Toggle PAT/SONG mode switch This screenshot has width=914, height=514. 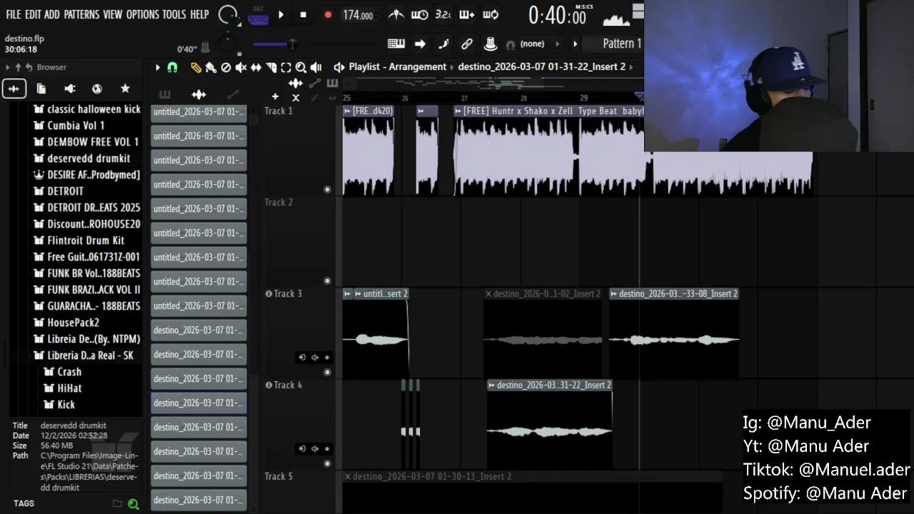(x=258, y=15)
